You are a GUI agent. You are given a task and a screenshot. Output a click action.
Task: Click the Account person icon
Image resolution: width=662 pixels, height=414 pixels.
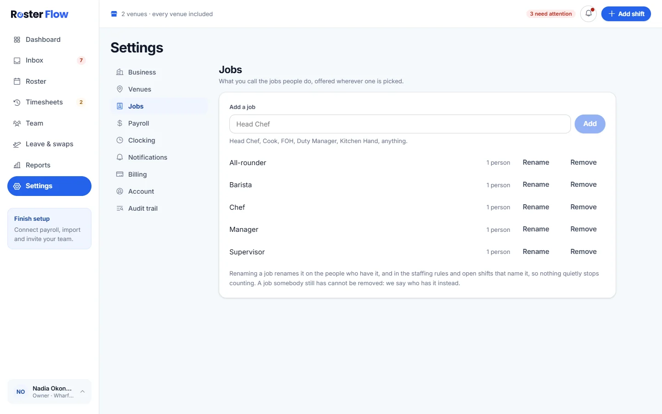pyautogui.click(x=120, y=191)
